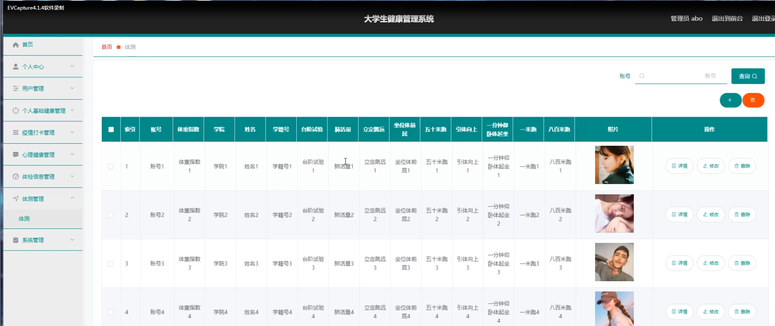The height and width of the screenshot is (326, 775).
Task: Expand the 用户管理 chevron
Action: 72,88
